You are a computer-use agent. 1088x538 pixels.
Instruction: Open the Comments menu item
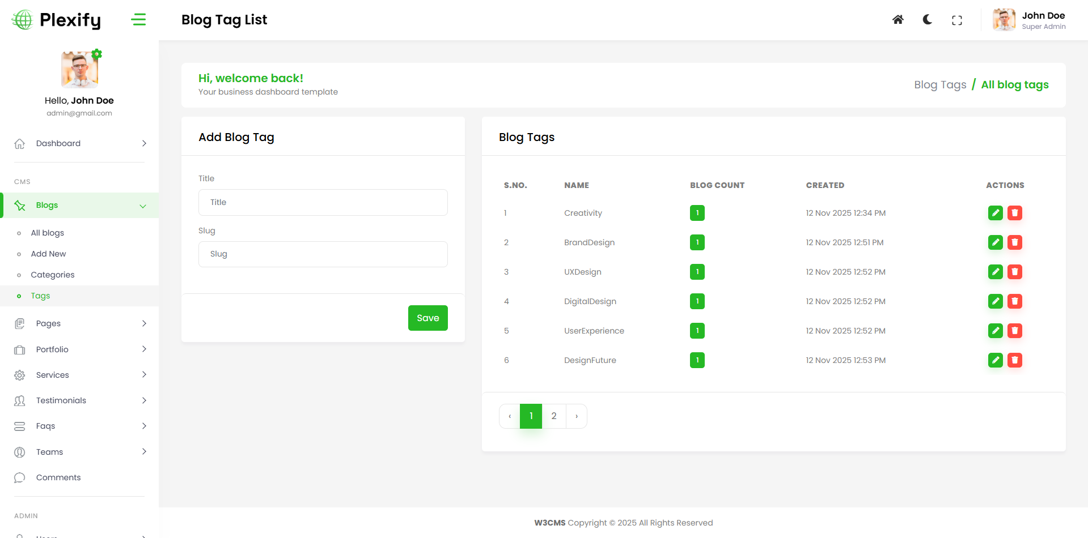(x=58, y=477)
